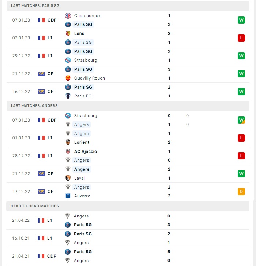Click the Laval club logo icon
The height and width of the screenshot is (266, 256).
(x=68, y=178)
